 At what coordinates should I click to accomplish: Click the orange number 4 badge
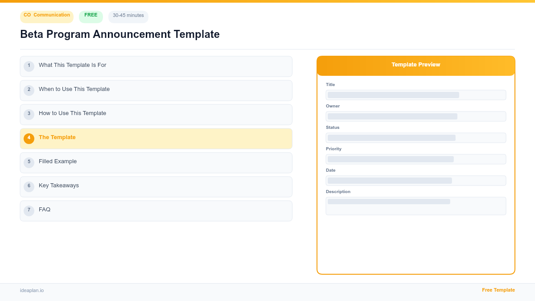[29, 139]
